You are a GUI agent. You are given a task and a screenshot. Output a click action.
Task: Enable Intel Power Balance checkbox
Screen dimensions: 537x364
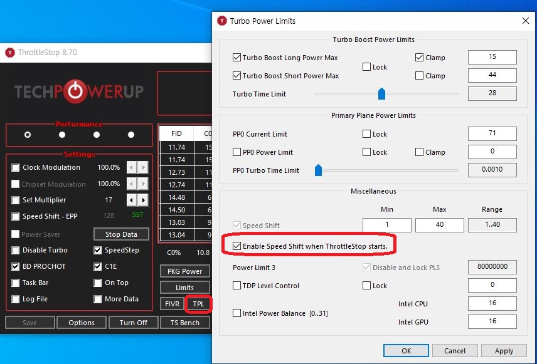(237, 313)
